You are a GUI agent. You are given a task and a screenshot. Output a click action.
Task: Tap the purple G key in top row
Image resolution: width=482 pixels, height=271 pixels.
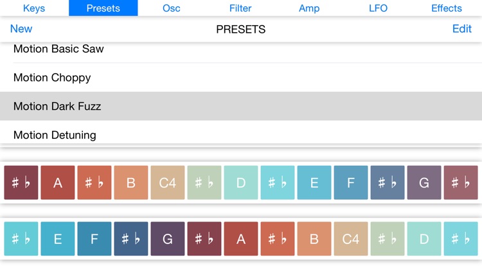[x=424, y=183]
